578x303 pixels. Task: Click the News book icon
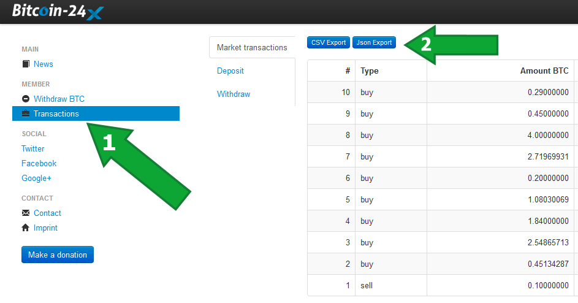coord(26,64)
